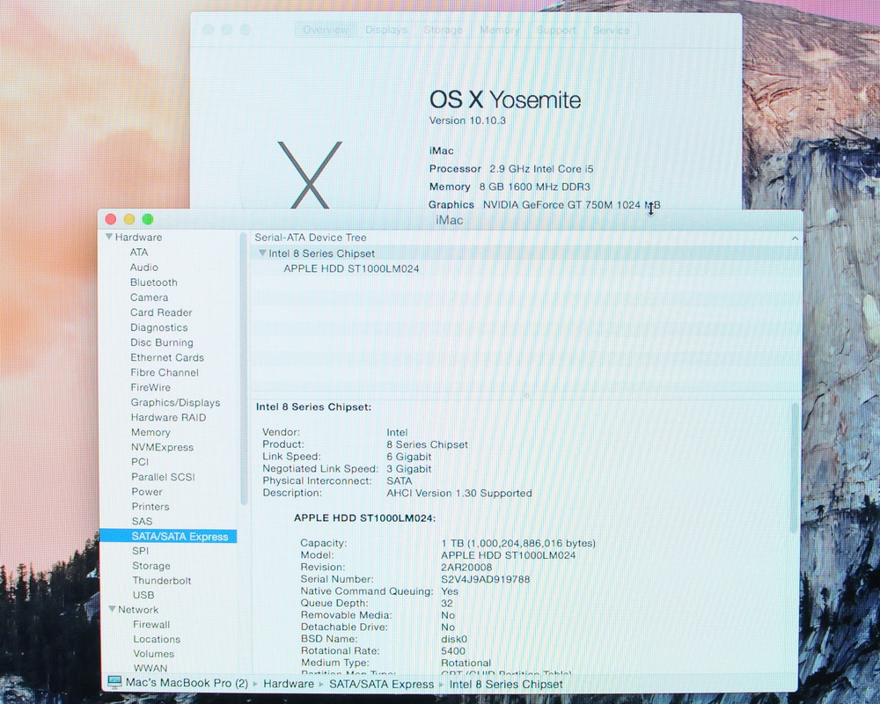Image resolution: width=880 pixels, height=704 pixels.
Task: Open the Bluetooth hardware entry
Action: click(x=154, y=282)
